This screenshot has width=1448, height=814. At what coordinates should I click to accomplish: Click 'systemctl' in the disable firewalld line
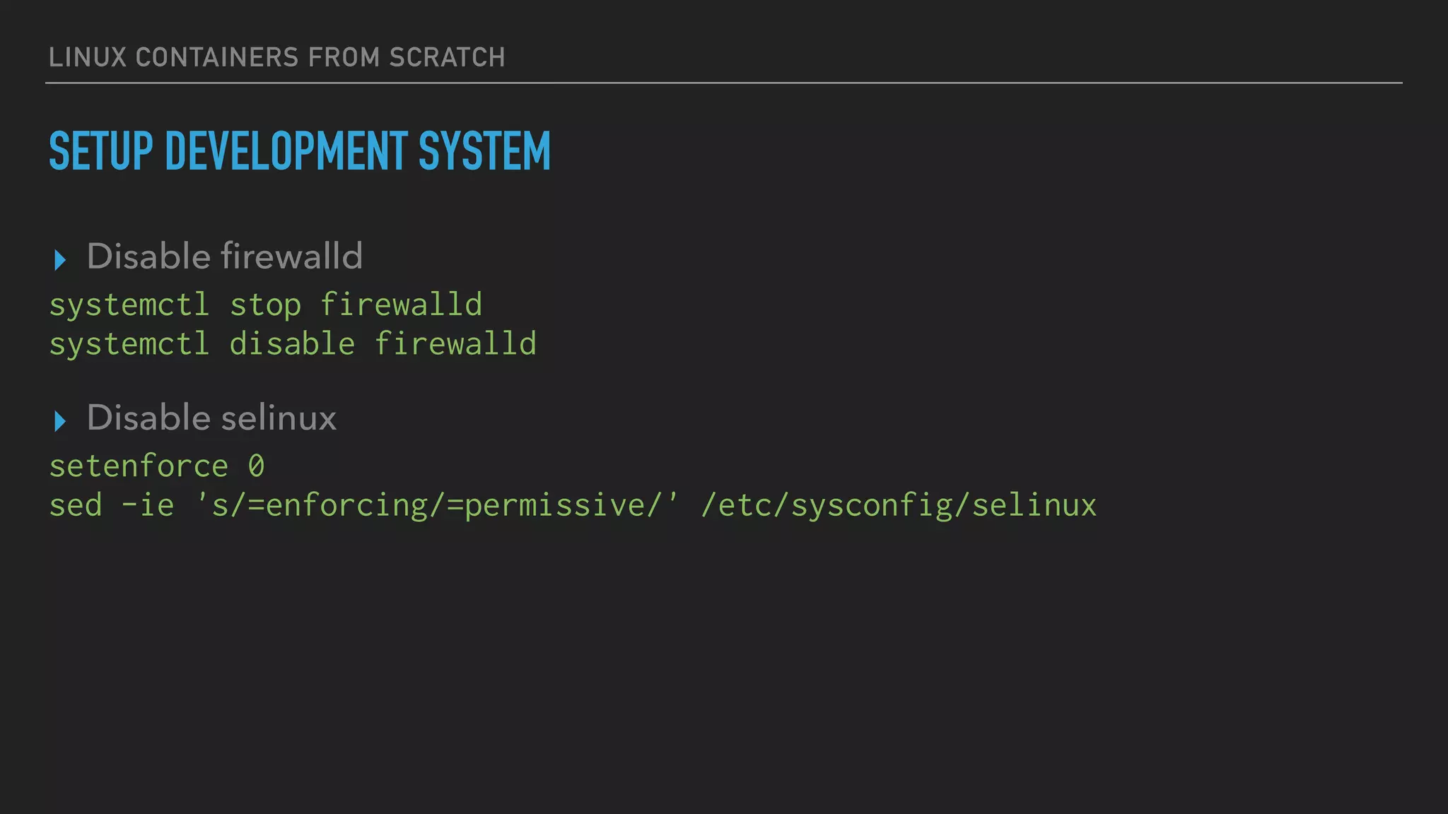tap(129, 344)
